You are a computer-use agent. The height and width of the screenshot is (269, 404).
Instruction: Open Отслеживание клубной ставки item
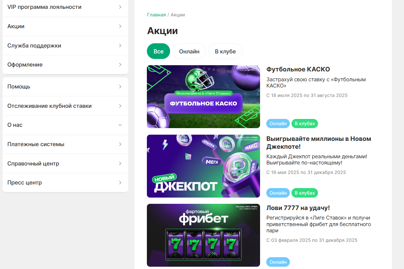coord(65,106)
